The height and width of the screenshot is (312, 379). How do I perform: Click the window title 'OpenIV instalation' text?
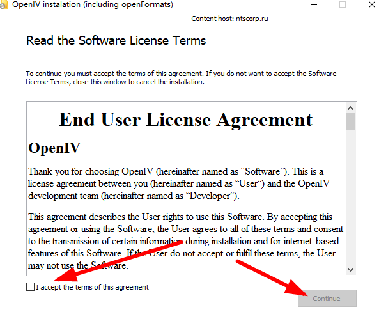click(x=93, y=4)
